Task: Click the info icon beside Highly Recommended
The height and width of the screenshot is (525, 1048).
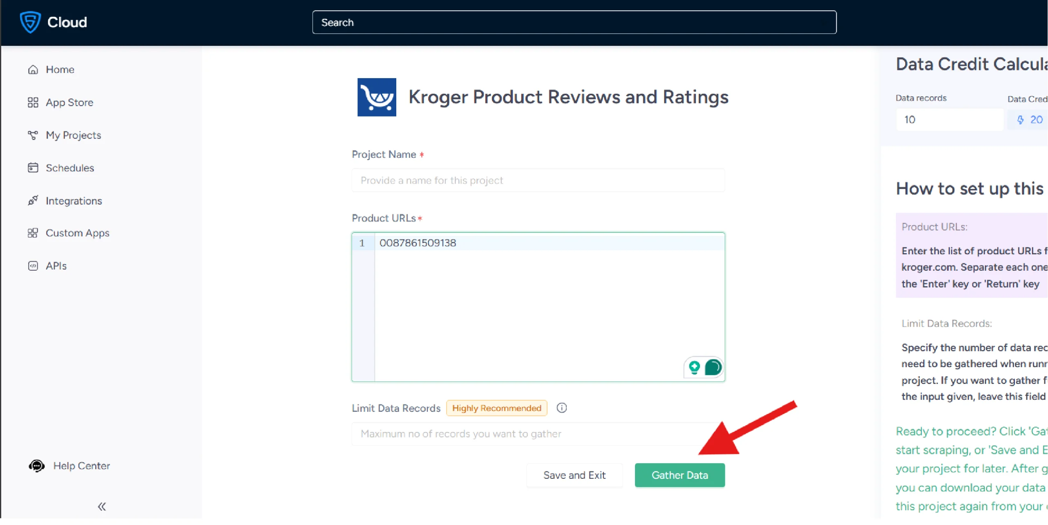Action: point(562,408)
